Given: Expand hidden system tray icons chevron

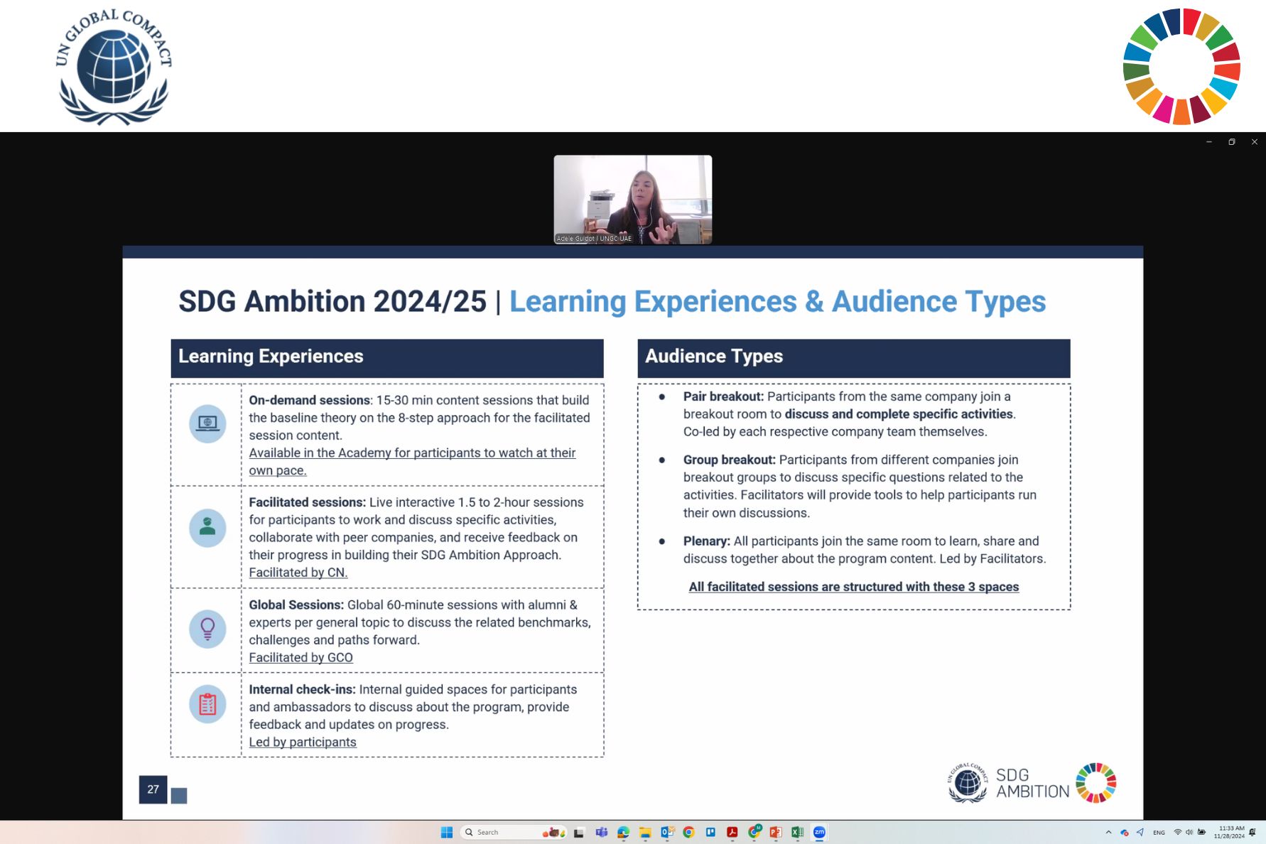Looking at the screenshot, I should (x=1108, y=832).
